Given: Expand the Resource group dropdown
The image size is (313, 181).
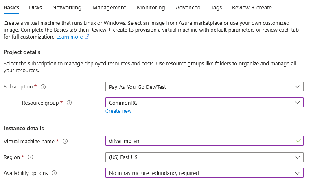Looking at the screenshot, I should coord(204,102).
